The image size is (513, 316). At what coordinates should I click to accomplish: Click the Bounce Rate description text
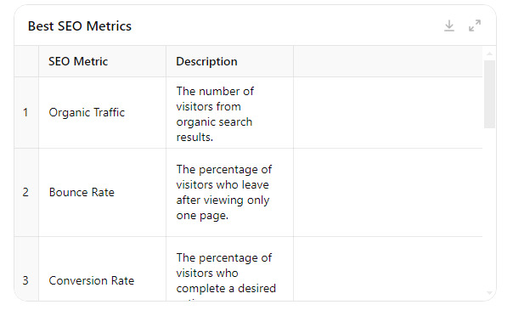pos(224,192)
